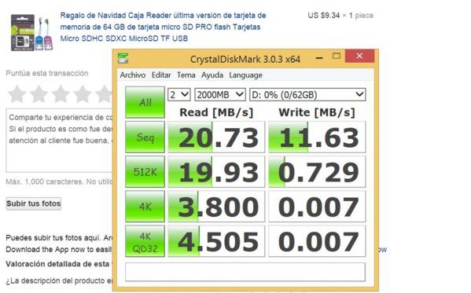
Task: Rate transaction with the first star
Action: 17,94
